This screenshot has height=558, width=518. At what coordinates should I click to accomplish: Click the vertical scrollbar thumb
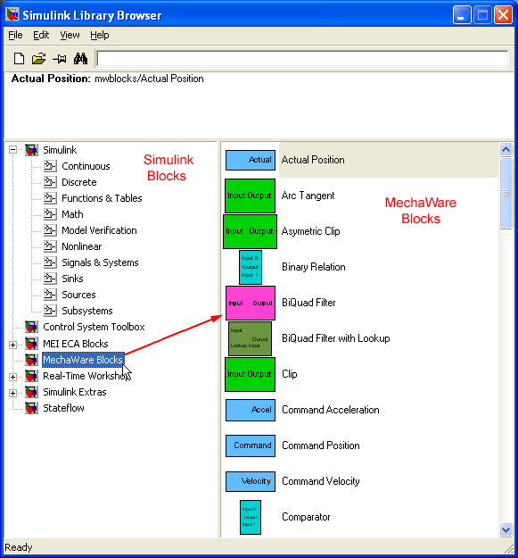(506, 193)
